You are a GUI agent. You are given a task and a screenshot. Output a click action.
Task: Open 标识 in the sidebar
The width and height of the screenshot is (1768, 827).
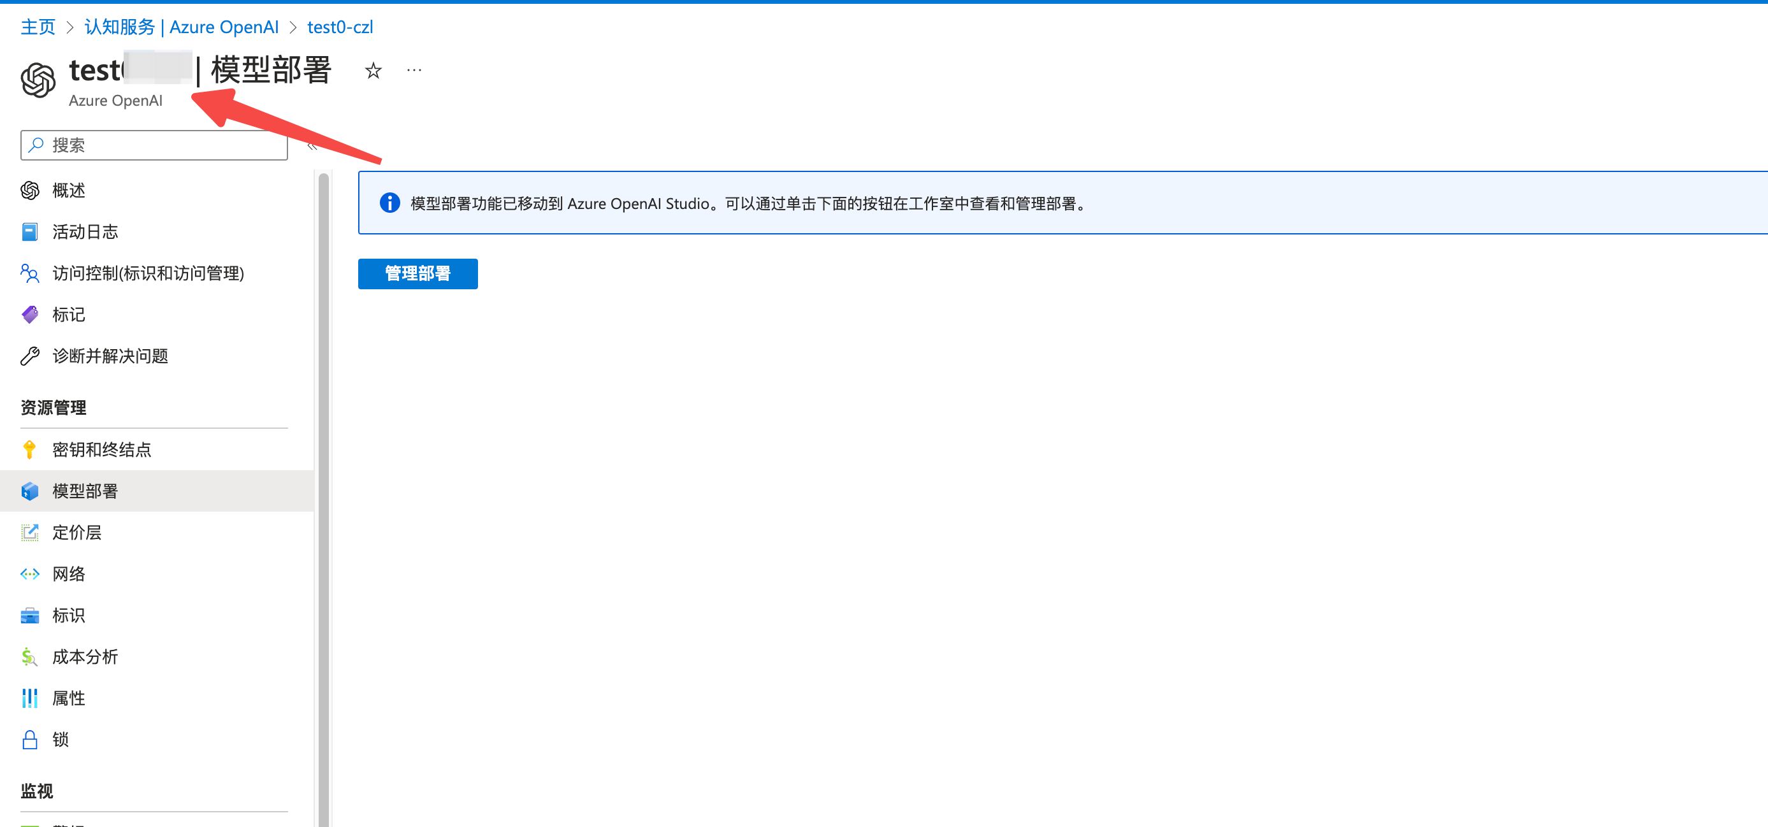click(157, 615)
